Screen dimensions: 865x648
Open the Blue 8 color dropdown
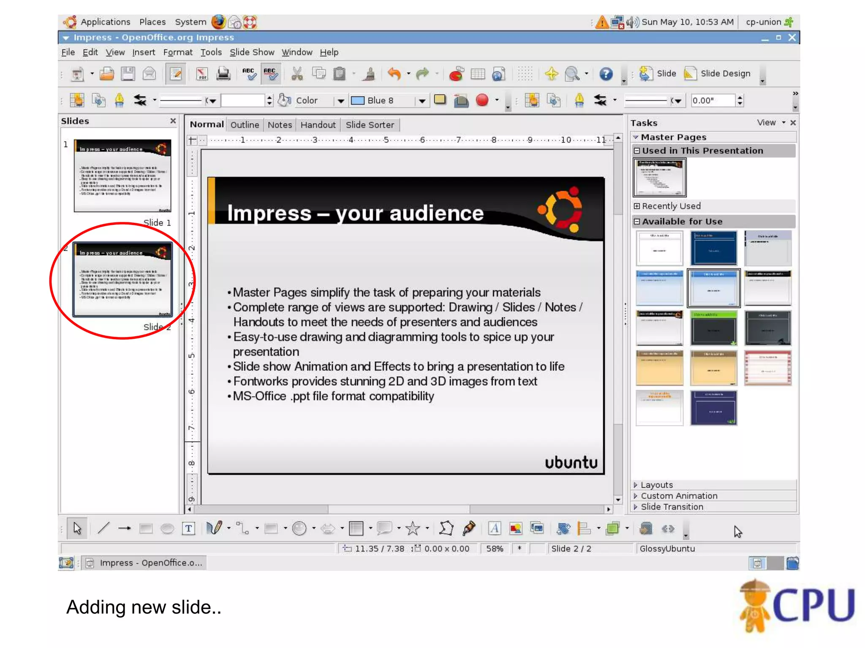pos(422,100)
